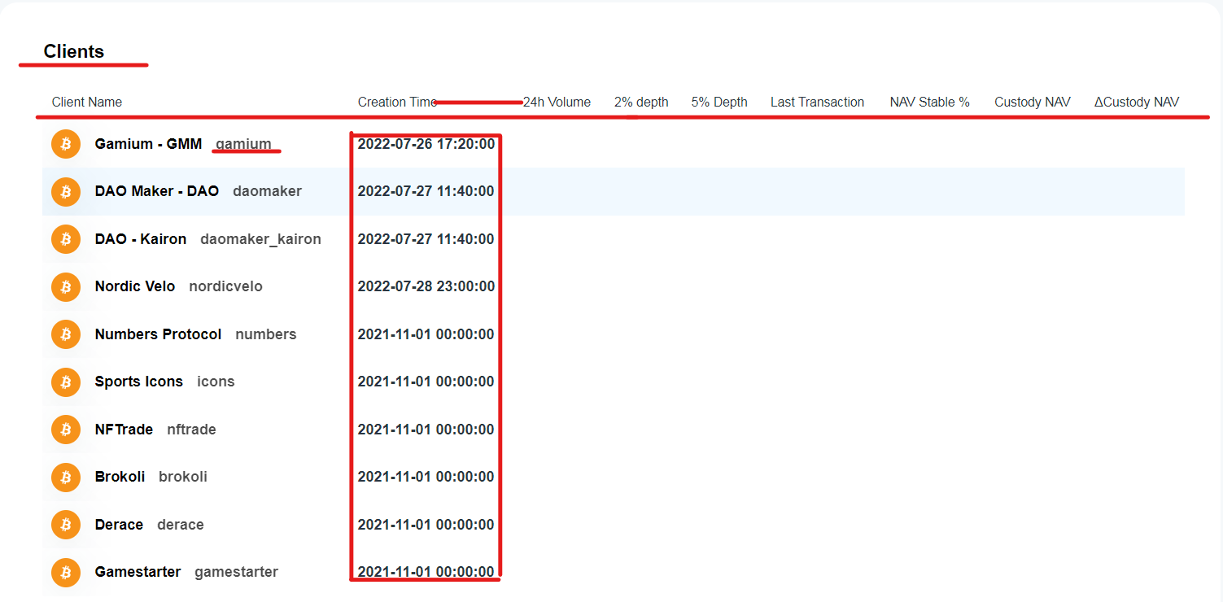Click the nftrade slug text

[x=191, y=430]
